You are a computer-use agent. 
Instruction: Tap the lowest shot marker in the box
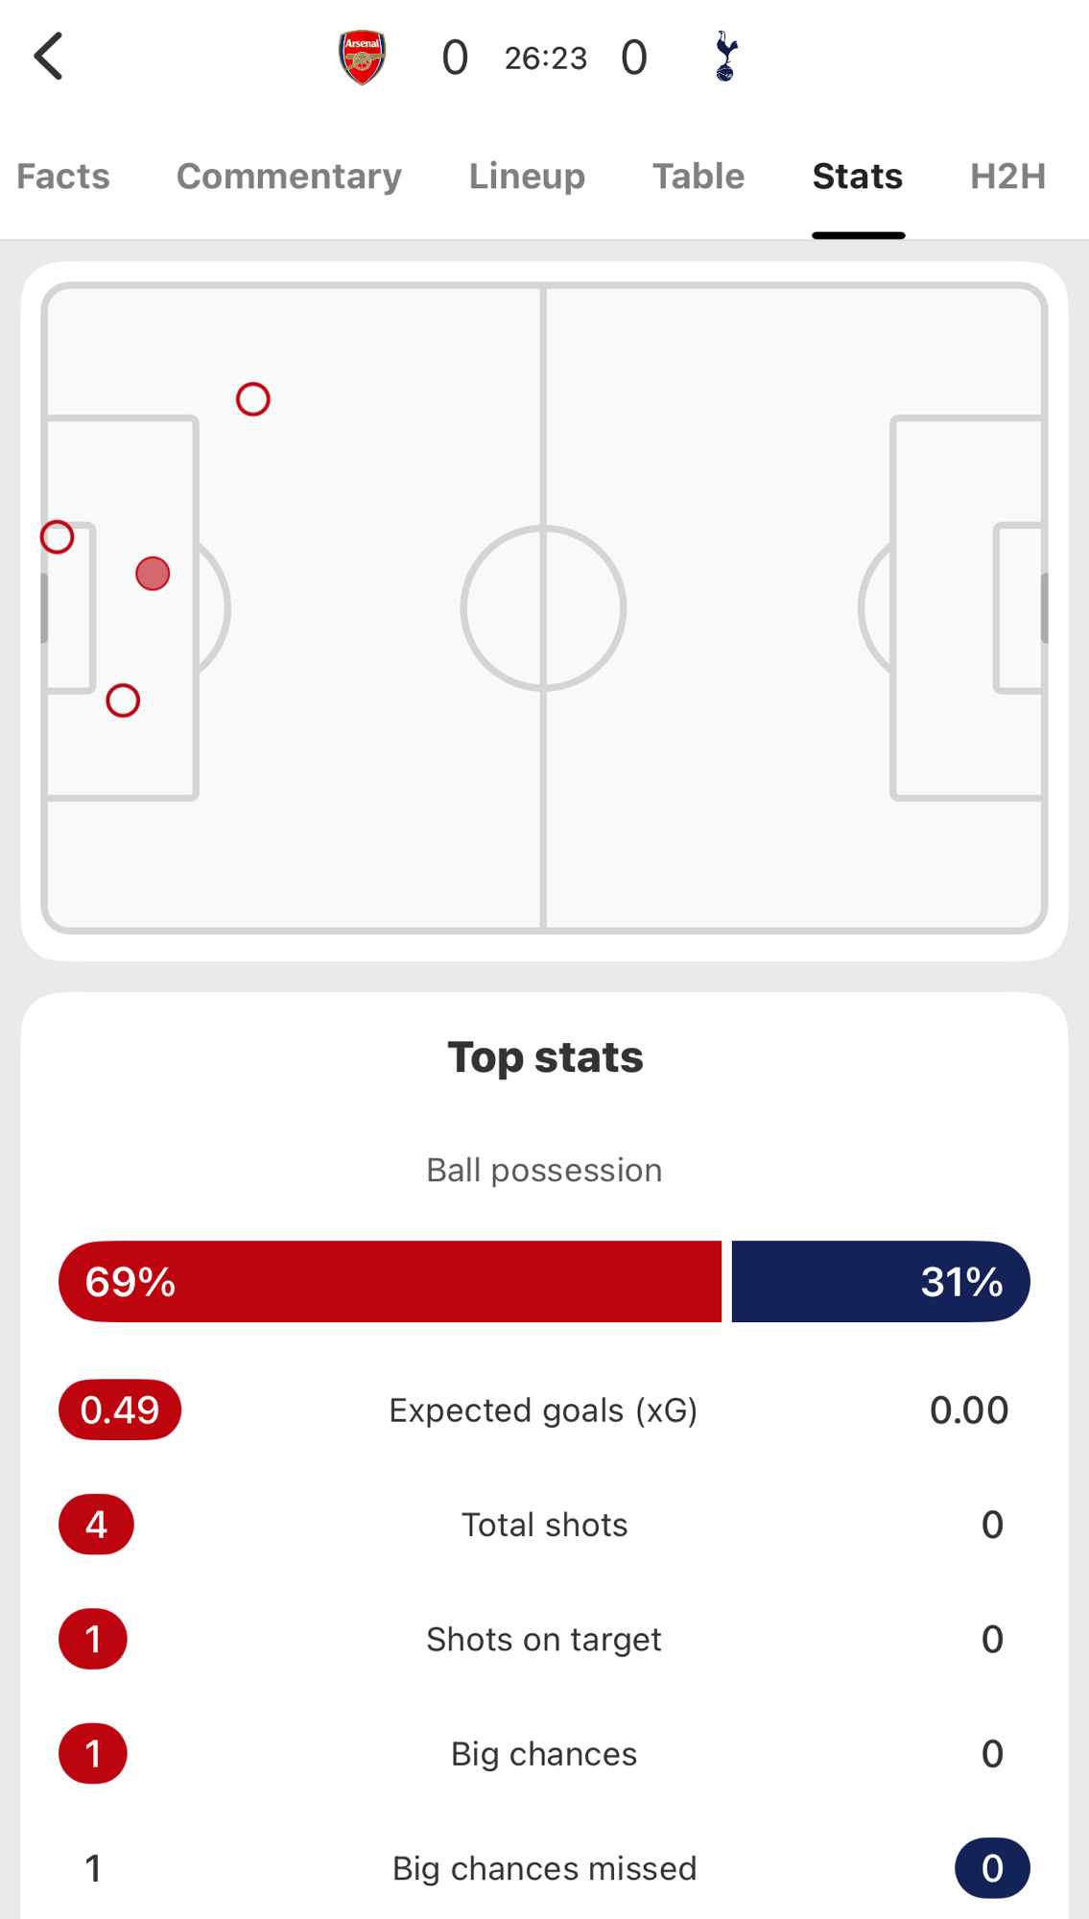tap(123, 700)
